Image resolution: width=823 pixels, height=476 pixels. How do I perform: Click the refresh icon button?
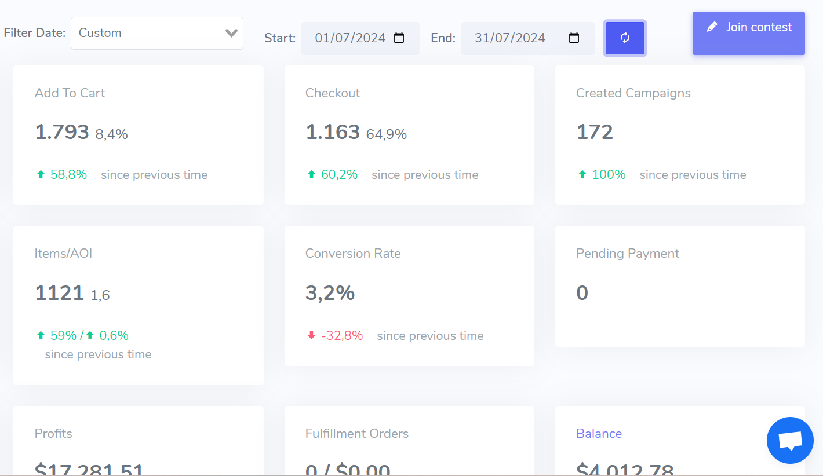[x=625, y=38]
